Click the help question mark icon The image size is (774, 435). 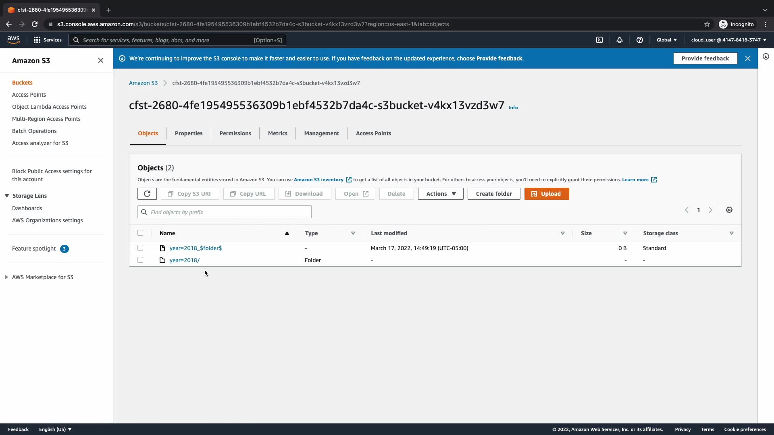click(640, 40)
